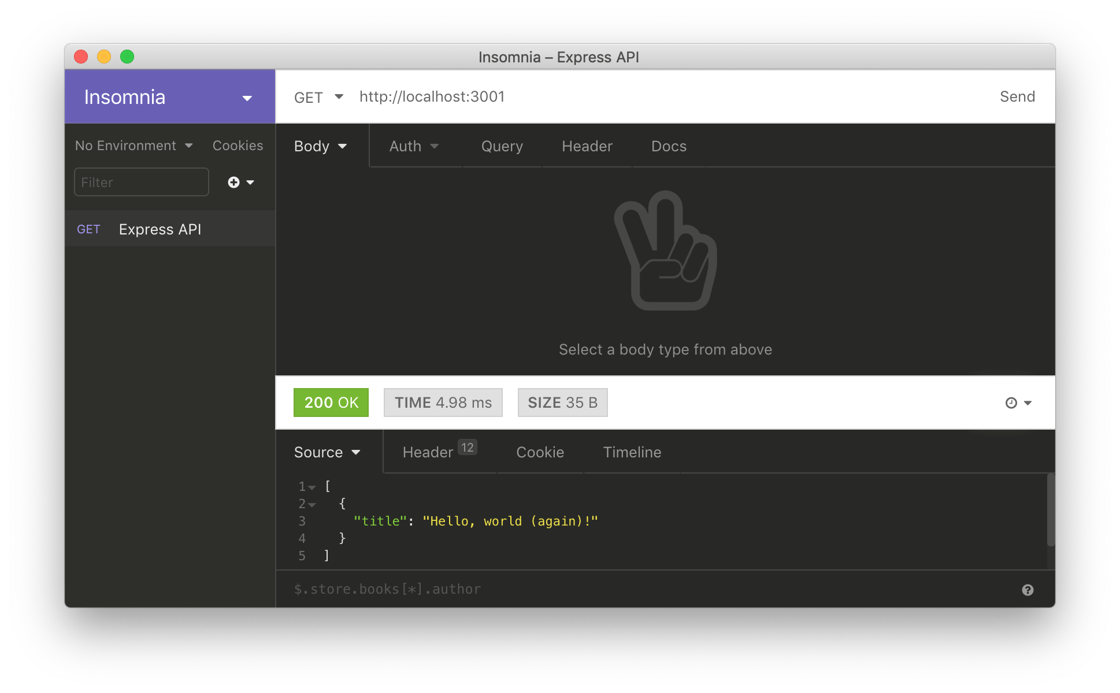Screen dimensions: 1120x693
Task: Click the help question mark icon
Action: 1027,590
